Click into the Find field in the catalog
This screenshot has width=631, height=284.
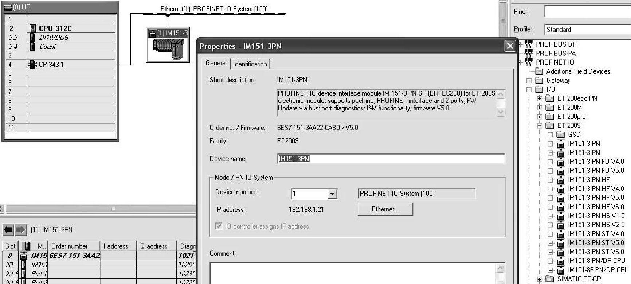coord(588,12)
